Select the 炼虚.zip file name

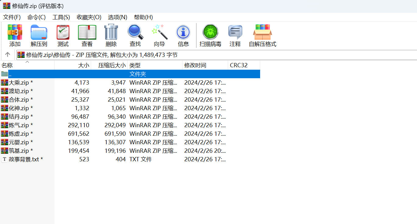click(x=21, y=134)
